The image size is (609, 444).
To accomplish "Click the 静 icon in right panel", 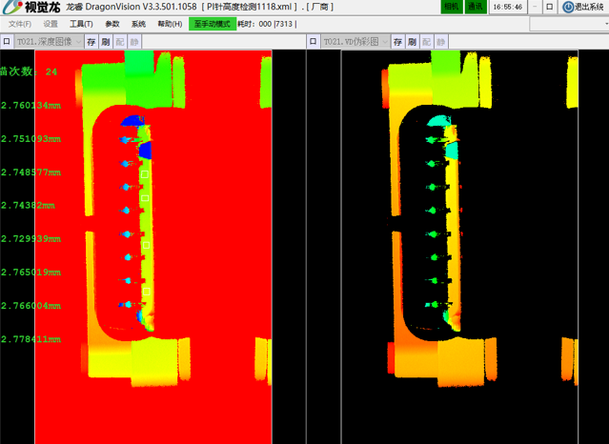I will click(440, 42).
